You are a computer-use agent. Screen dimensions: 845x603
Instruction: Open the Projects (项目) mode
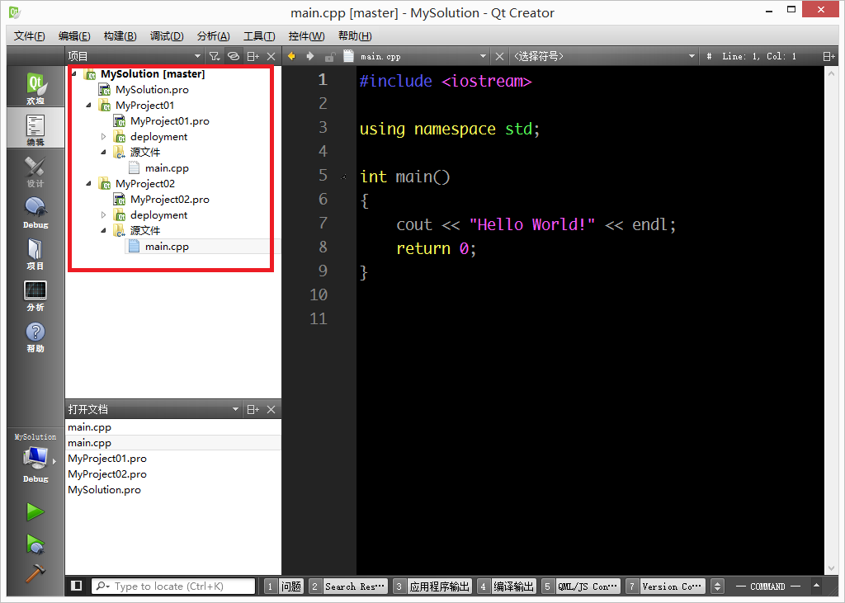(35, 253)
